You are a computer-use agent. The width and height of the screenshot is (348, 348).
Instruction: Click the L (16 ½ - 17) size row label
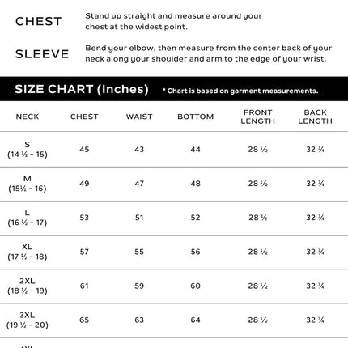point(28,218)
